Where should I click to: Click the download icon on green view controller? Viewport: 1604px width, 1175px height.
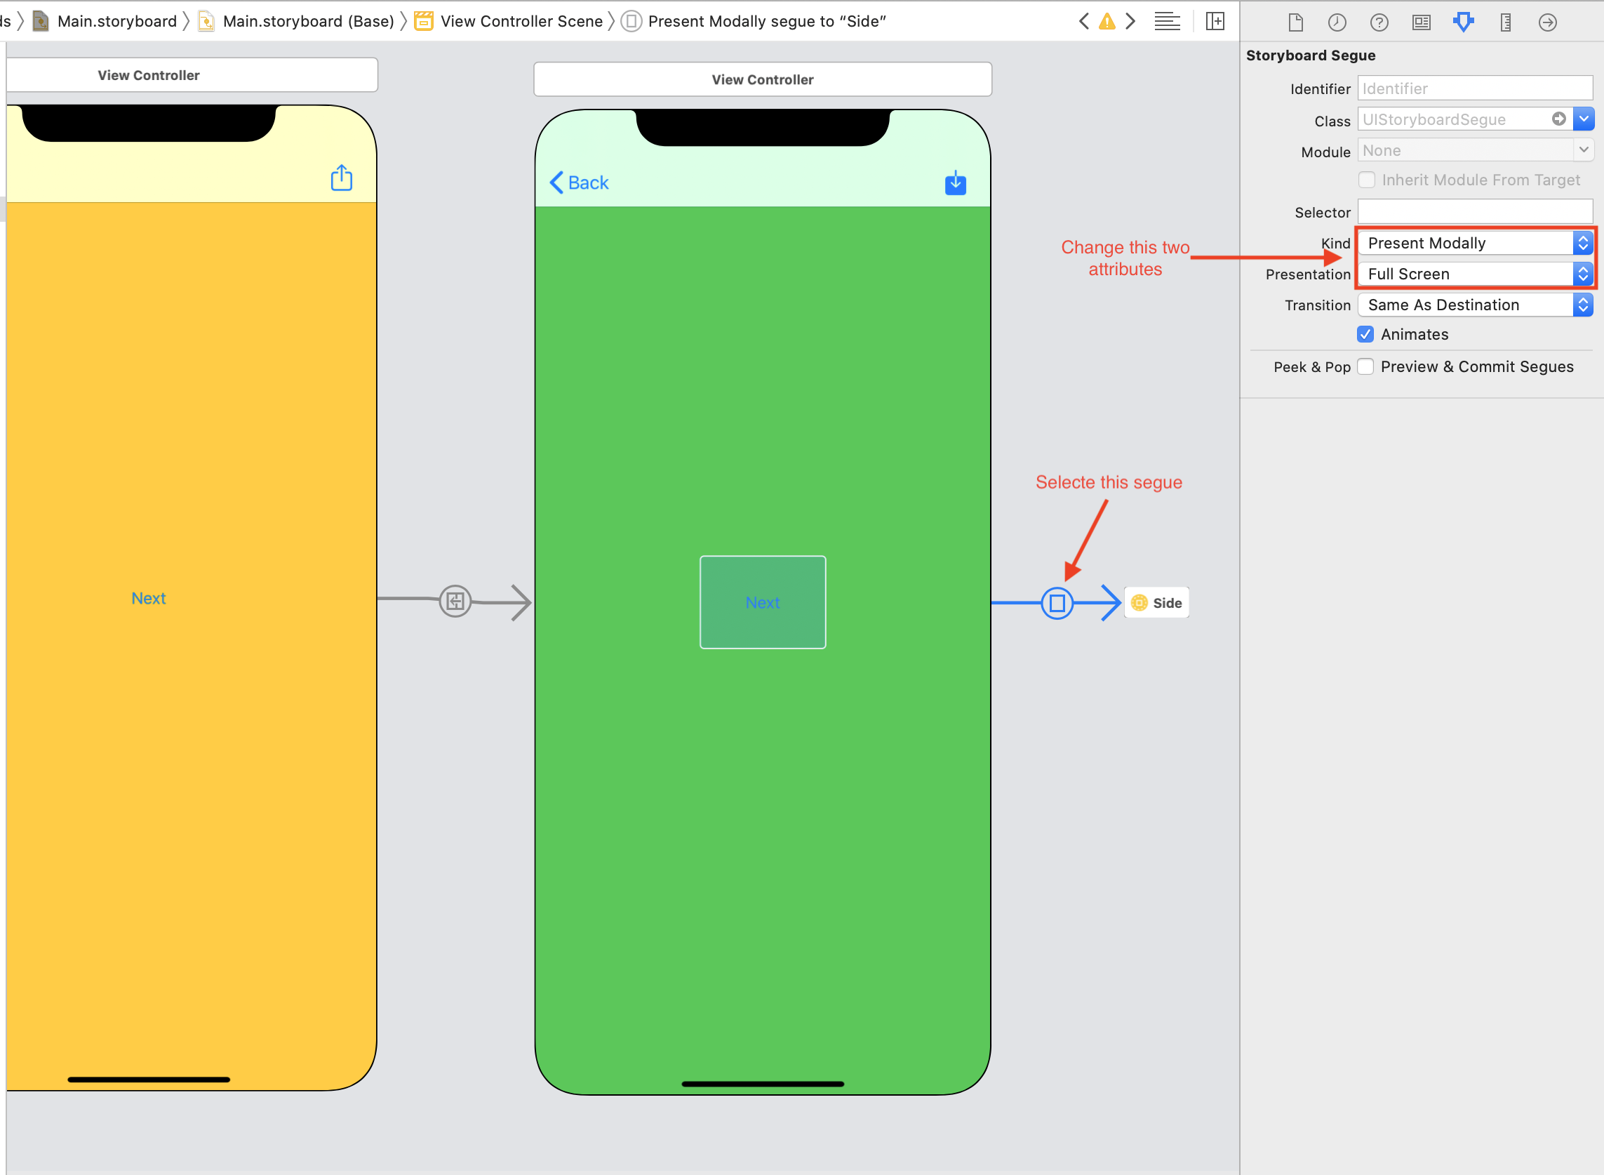pyautogui.click(x=955, y=182)
